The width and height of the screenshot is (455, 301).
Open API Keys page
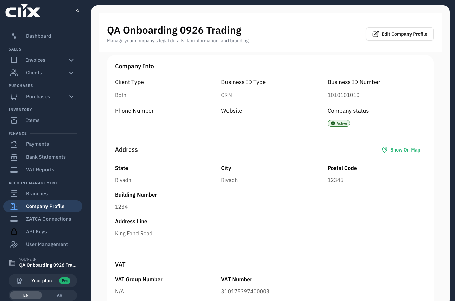(43, 232)
